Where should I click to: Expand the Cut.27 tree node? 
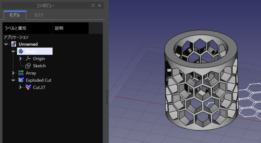click(20, 87)
